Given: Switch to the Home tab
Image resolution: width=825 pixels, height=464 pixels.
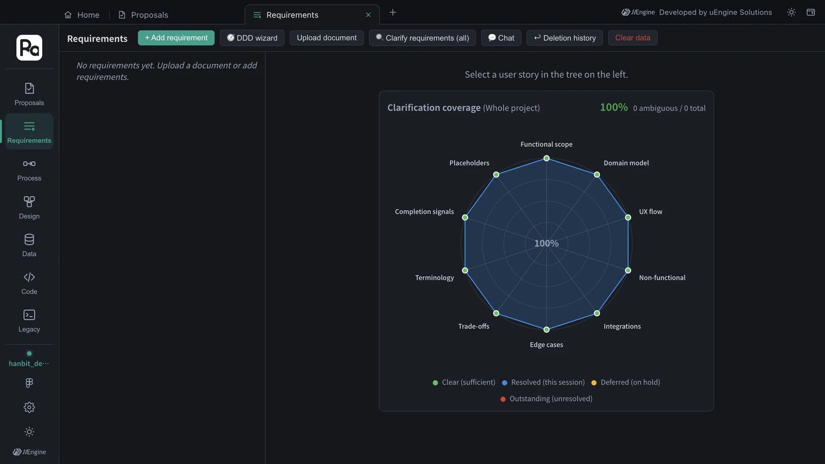Looking at the screenshot, I should 82,15.
